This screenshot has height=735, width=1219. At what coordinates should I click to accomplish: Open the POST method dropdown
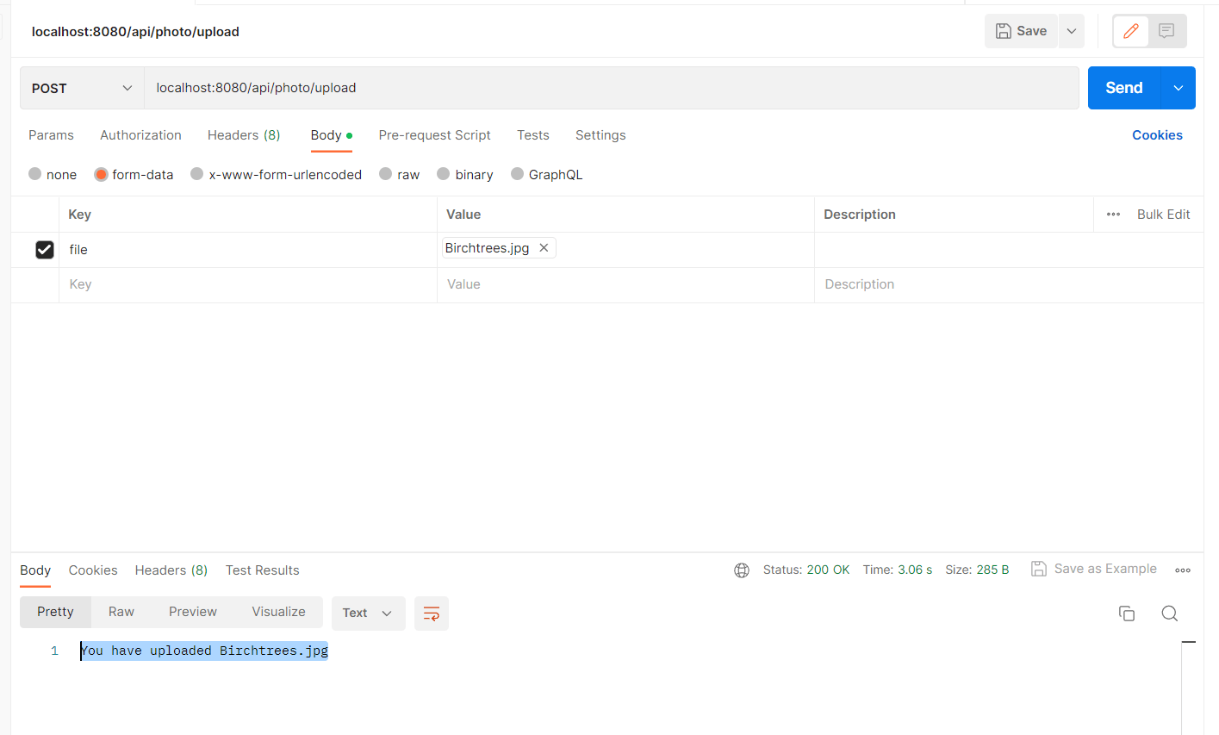click(x=82, y=88)
